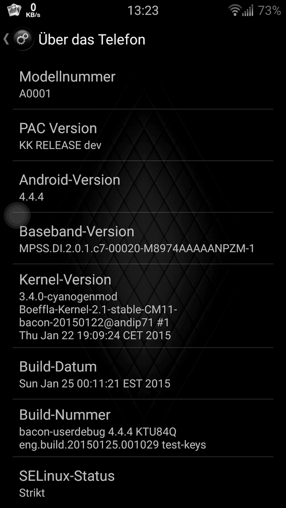Image resolution: width=286 pixels, height=508 pixels.
Task: Tap the back chevron arrow
Action: coord(6,39)
